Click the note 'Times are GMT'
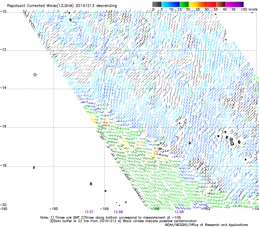The image size is (259, 227). 68,218
